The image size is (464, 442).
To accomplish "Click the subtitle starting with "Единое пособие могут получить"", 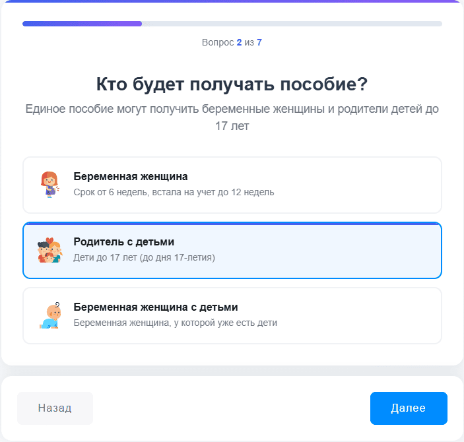I will coord(232,109).
